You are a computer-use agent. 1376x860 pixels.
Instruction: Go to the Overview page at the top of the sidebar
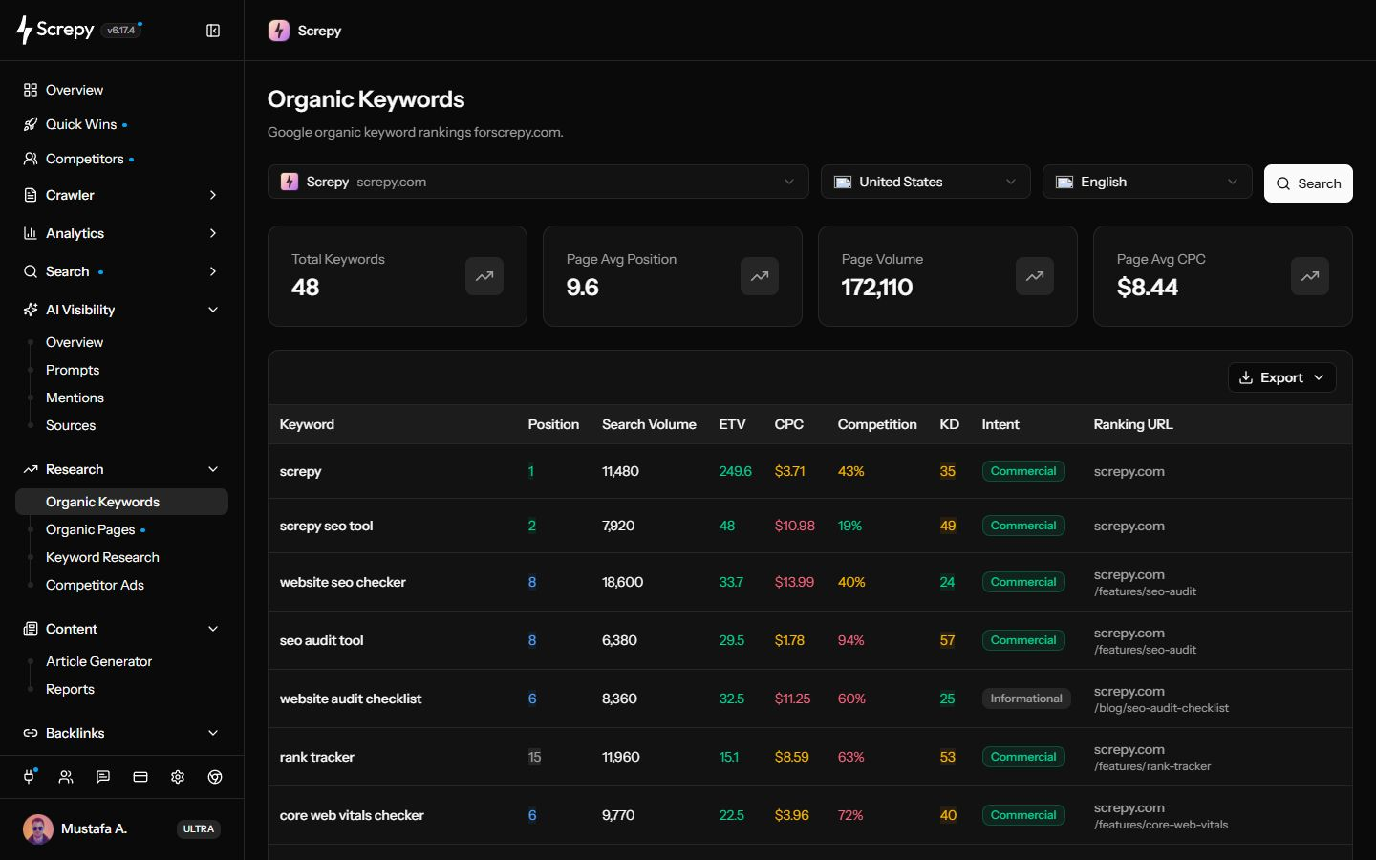point(121,90)
